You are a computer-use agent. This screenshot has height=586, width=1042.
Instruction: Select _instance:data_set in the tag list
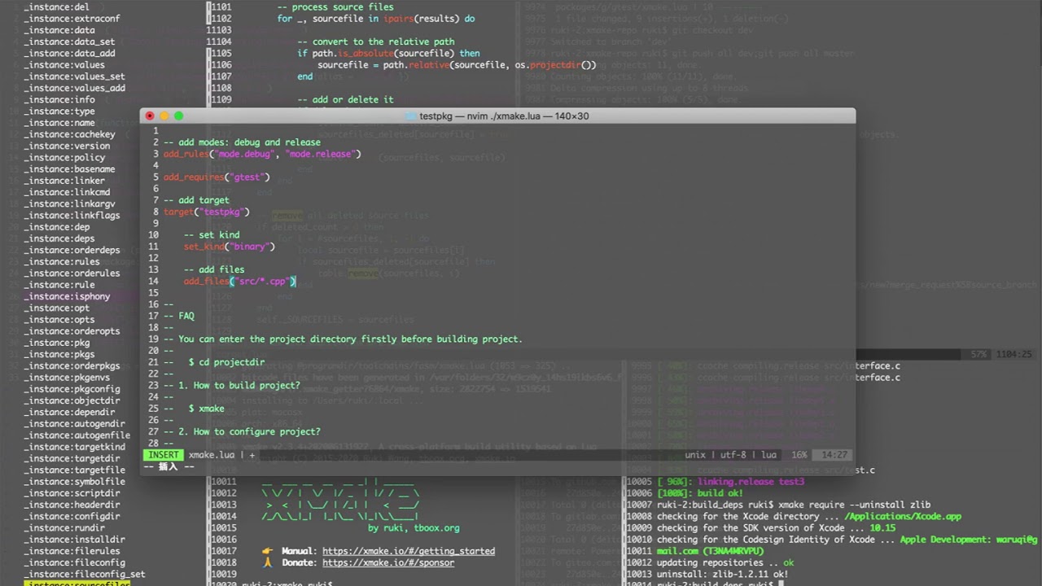coord(69,42)
